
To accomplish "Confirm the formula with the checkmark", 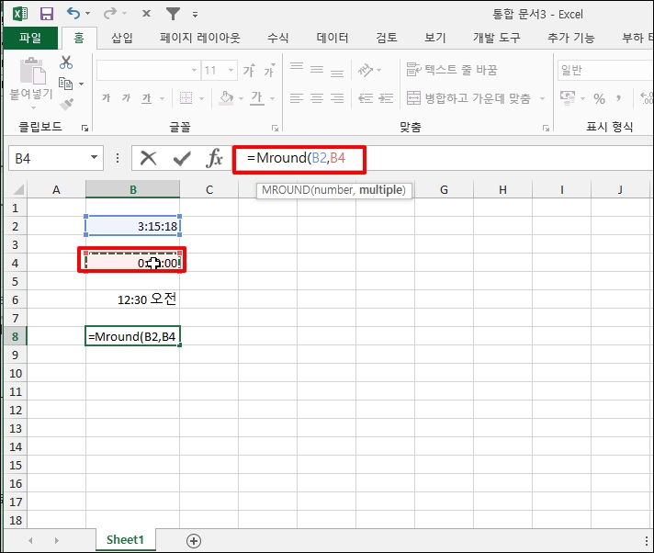I will (x=182, y=159).
